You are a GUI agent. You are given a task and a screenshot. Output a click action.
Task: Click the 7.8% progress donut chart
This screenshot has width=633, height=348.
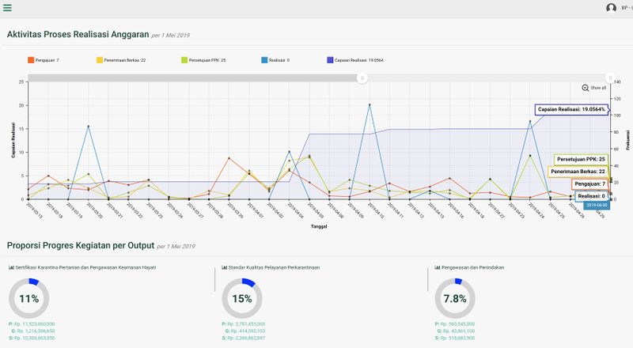(455, 298)
